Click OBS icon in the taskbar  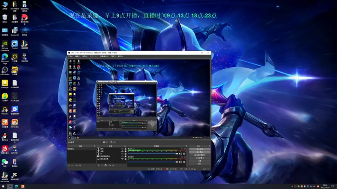point(10,186)
